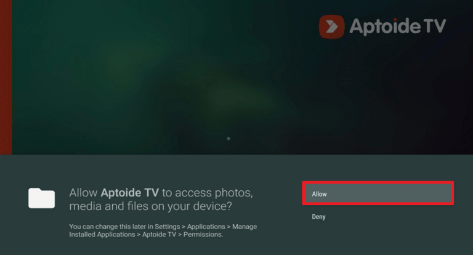Viewport: 473px width, 255px height.
Task: Click the bold Aptoide TV in permission question
Action: point(130,193)
